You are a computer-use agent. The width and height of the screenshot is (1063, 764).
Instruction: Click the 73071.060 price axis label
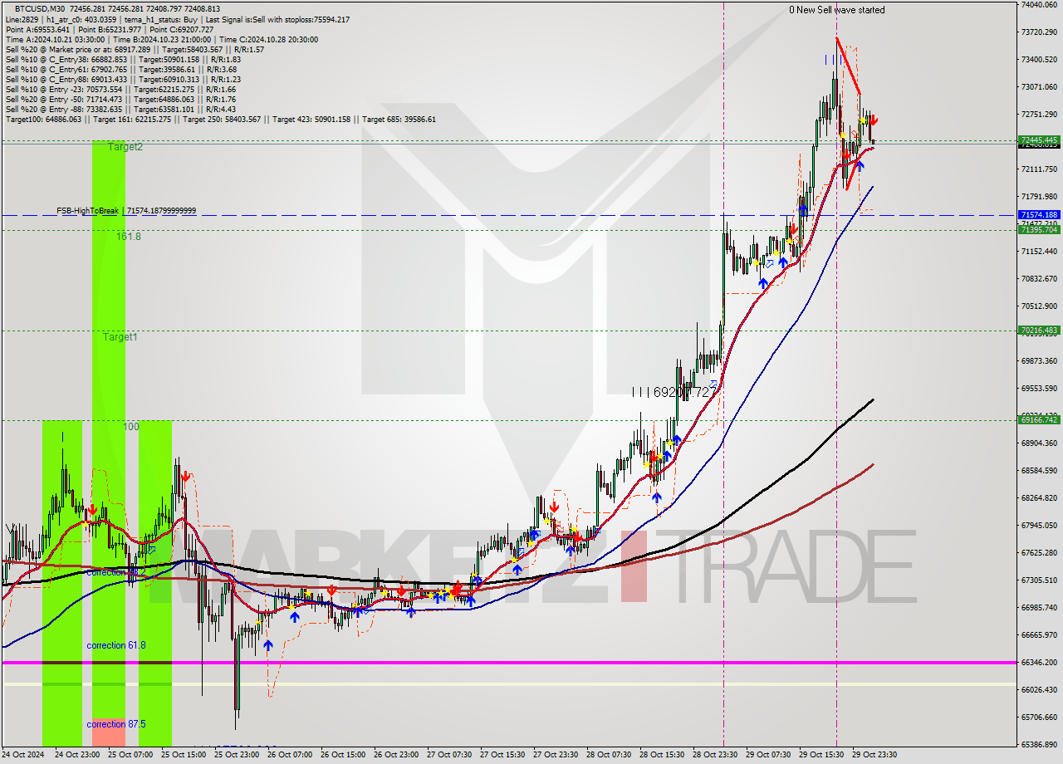pyautogui.click(x=1039, y=87)
